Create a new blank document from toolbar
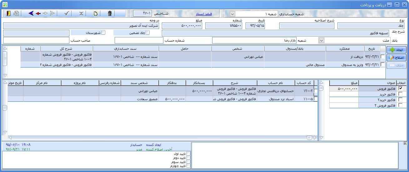 tap(96, 14)
